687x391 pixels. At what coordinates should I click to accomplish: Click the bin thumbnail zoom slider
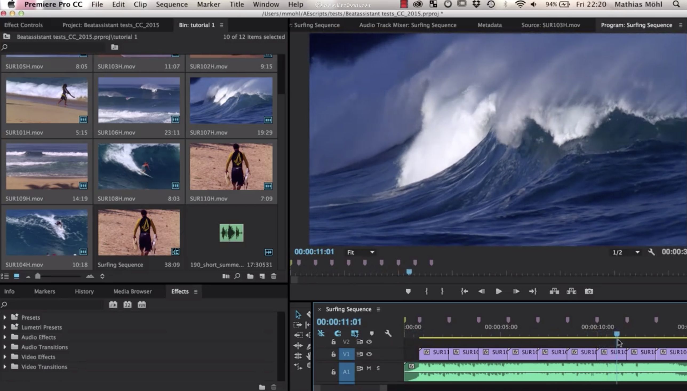[x=38, y=276]
